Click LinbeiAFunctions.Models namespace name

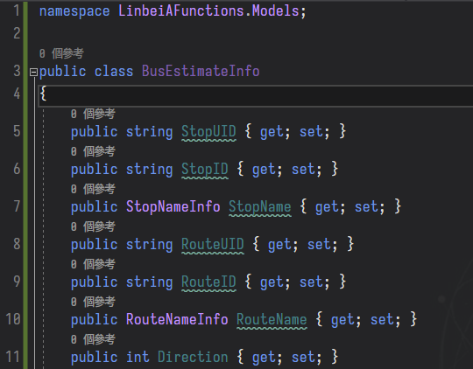208,11
